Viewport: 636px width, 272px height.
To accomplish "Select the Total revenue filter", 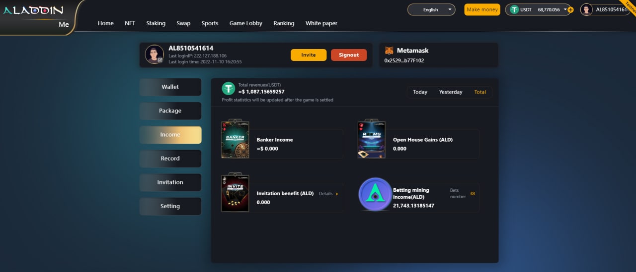I will click(x=480, y=92).
